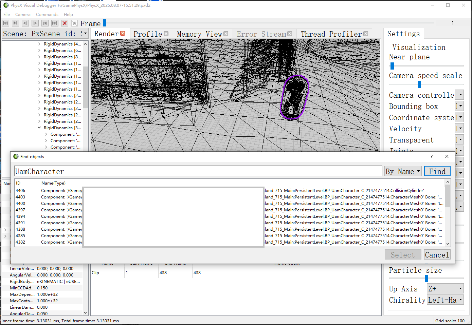
Task: Close the Find objects dialog
Action: click(447, 156)
